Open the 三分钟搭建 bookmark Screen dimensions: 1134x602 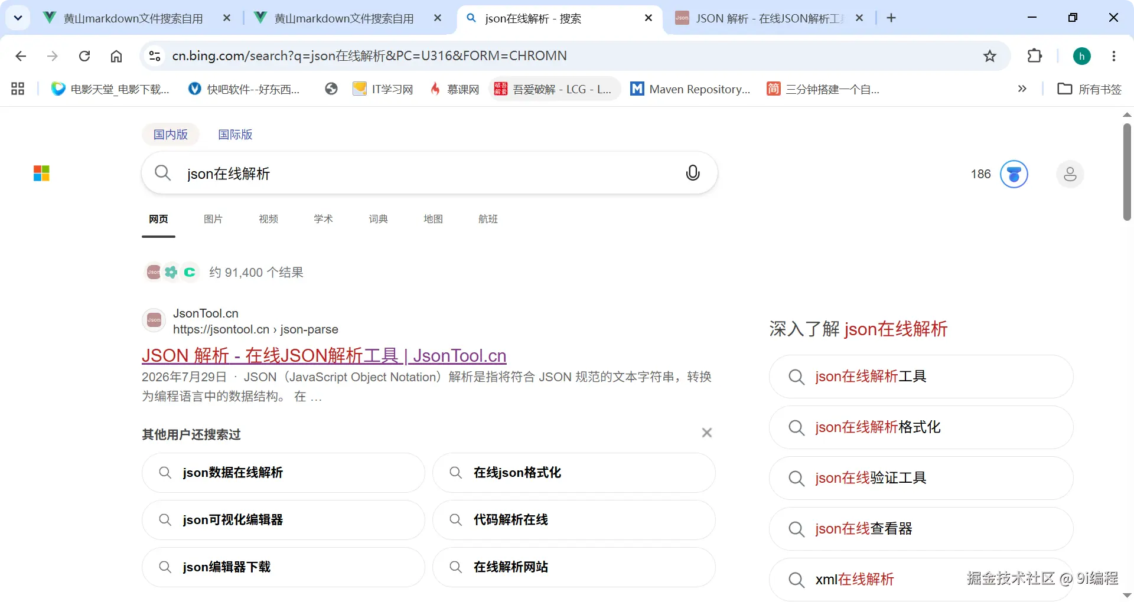pos(823,89)
